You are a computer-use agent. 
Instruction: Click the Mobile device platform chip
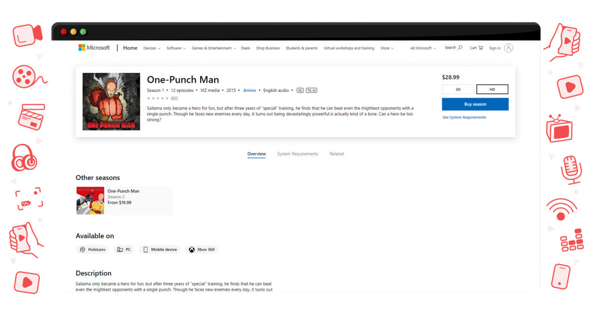(x=160, y=249)
